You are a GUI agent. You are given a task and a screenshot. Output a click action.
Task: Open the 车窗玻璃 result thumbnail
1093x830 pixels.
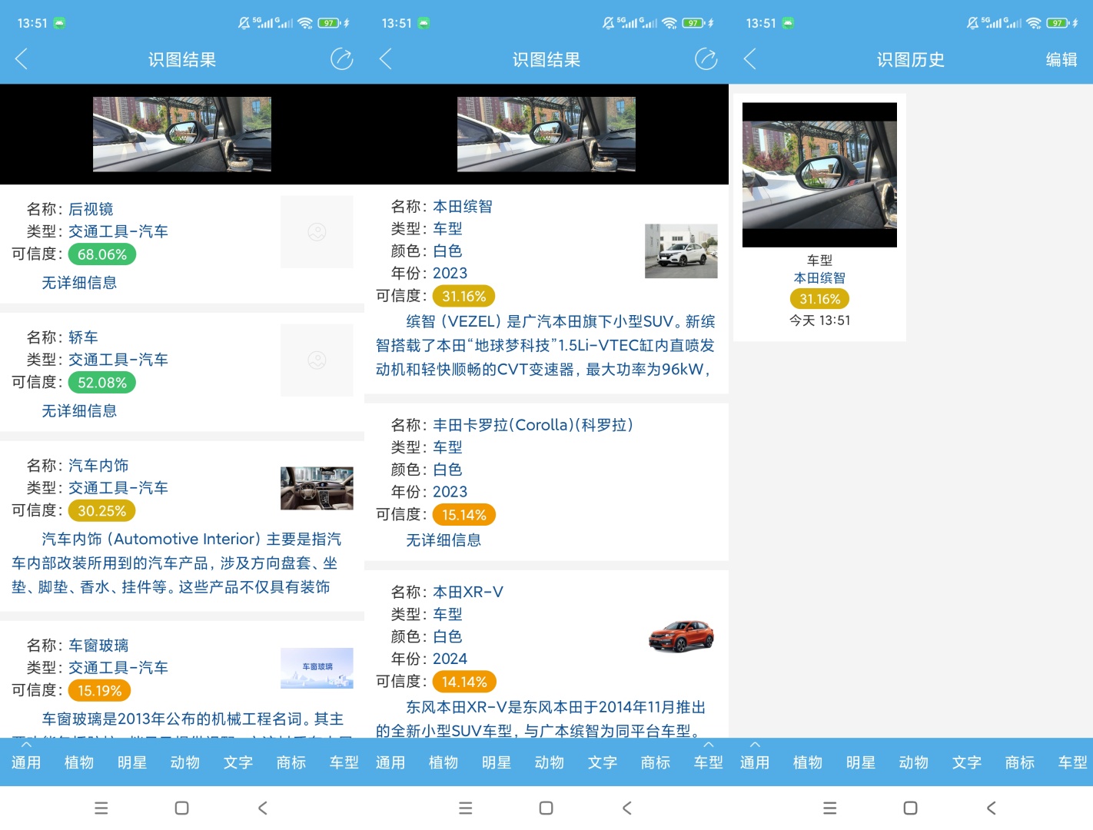(x=317, y=668)
